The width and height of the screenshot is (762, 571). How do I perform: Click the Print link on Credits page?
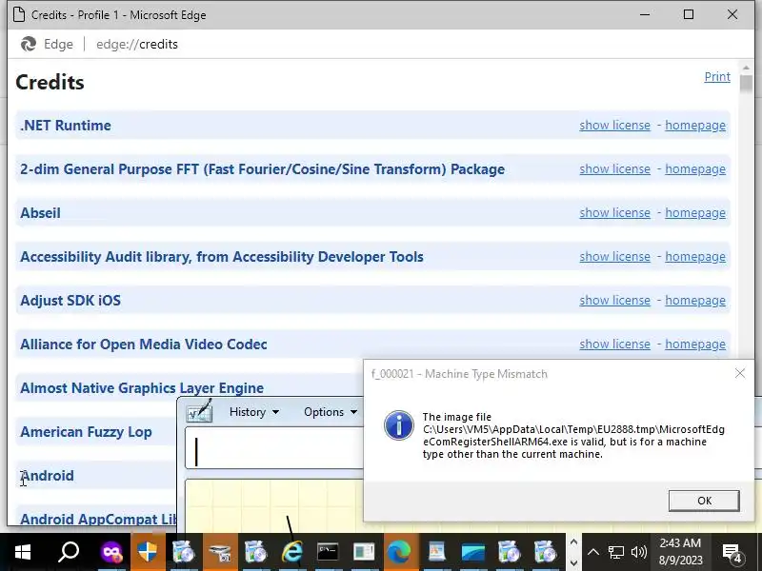[x=717, y=77]
